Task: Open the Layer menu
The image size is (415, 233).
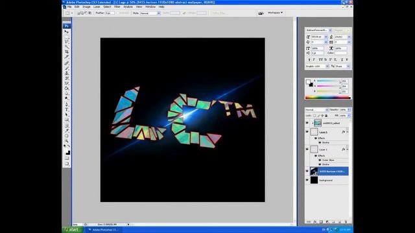Action: coord(97,6)
